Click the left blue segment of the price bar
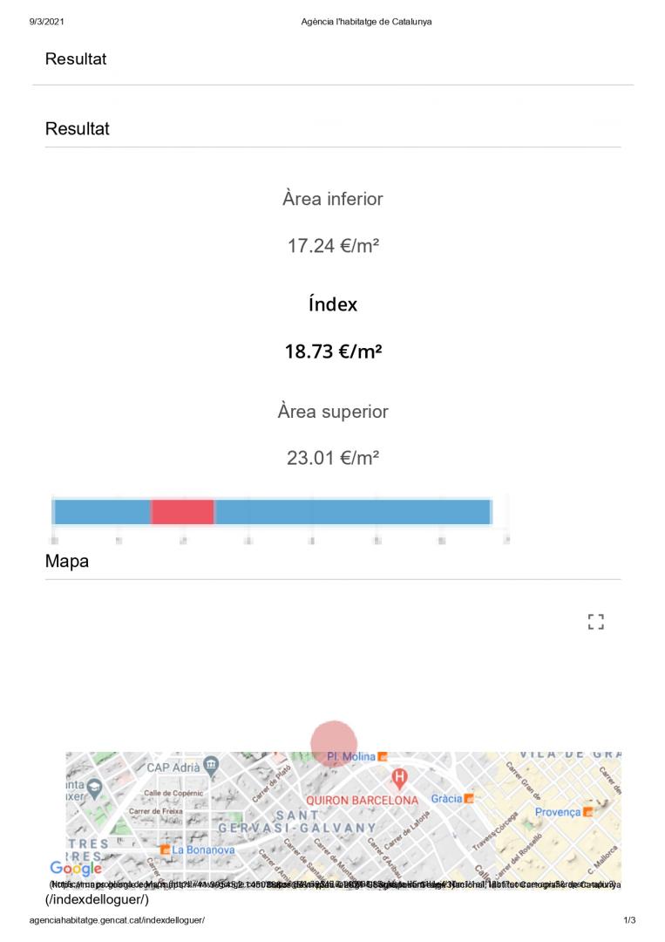Image resolution: width=665 pixels, height=942 pixels. pyautogui.click(x=102, y=512)
